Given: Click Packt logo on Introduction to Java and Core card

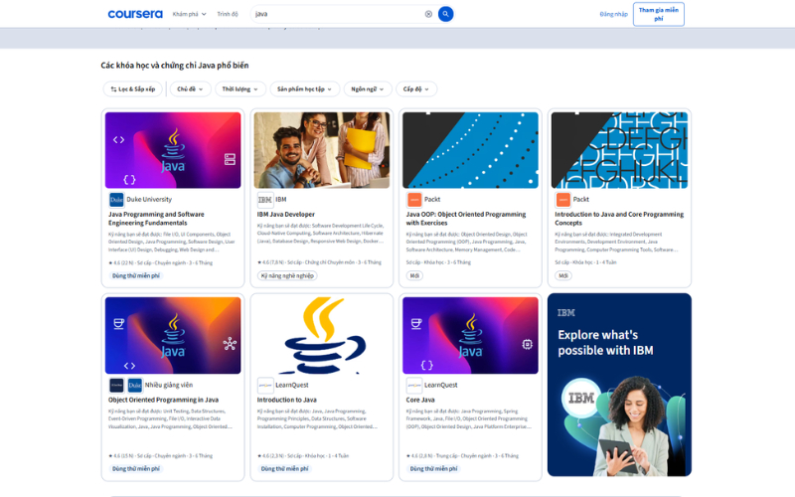Looking at the screenshot, I should (562, 200).
